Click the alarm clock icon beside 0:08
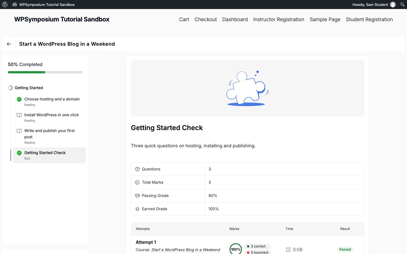Image resolution: width=407 pixels, height=254 pixels. (x=288, y=249)
